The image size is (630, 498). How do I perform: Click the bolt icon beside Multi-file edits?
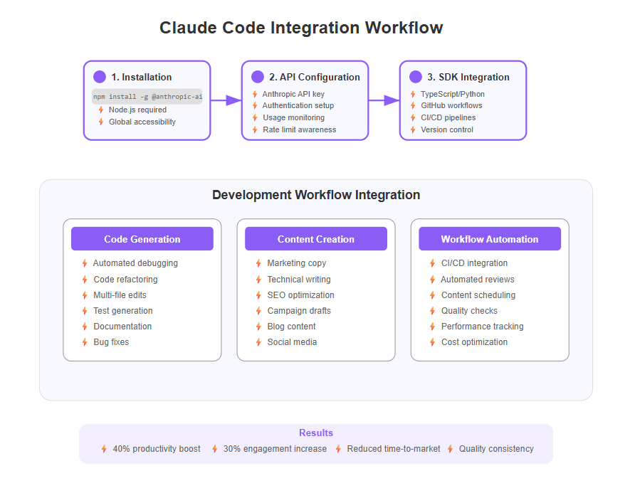(x=85, y=295)
